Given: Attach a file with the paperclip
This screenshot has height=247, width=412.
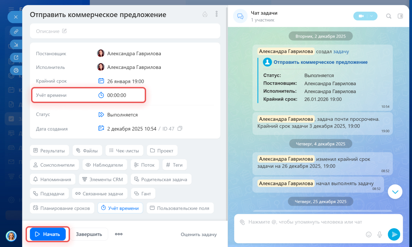Looking at the screenshot, I should point(242,222).
